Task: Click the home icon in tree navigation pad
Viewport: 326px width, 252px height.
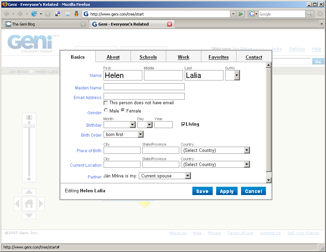Action: tap(29, 204)
